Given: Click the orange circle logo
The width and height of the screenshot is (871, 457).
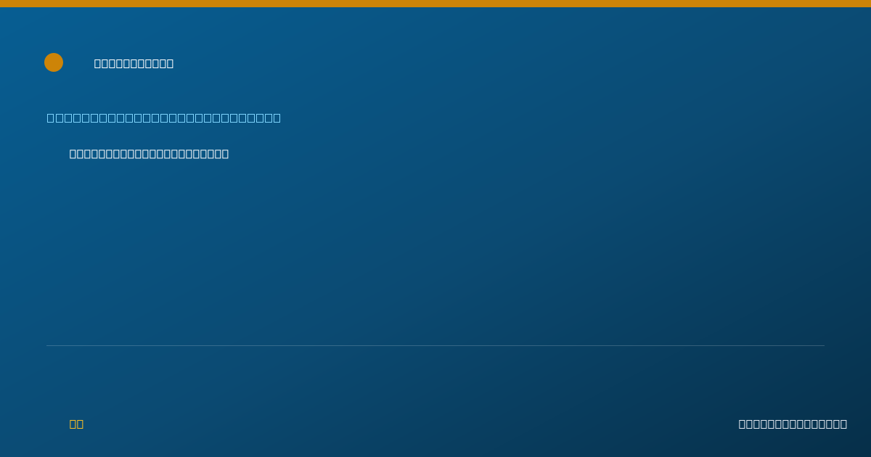Looking at the screenshot, I should pyautogui.click(x=54, y=62).
